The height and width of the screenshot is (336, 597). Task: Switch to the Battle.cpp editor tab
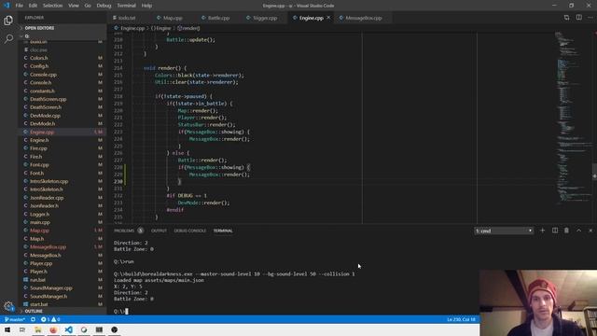218,18
